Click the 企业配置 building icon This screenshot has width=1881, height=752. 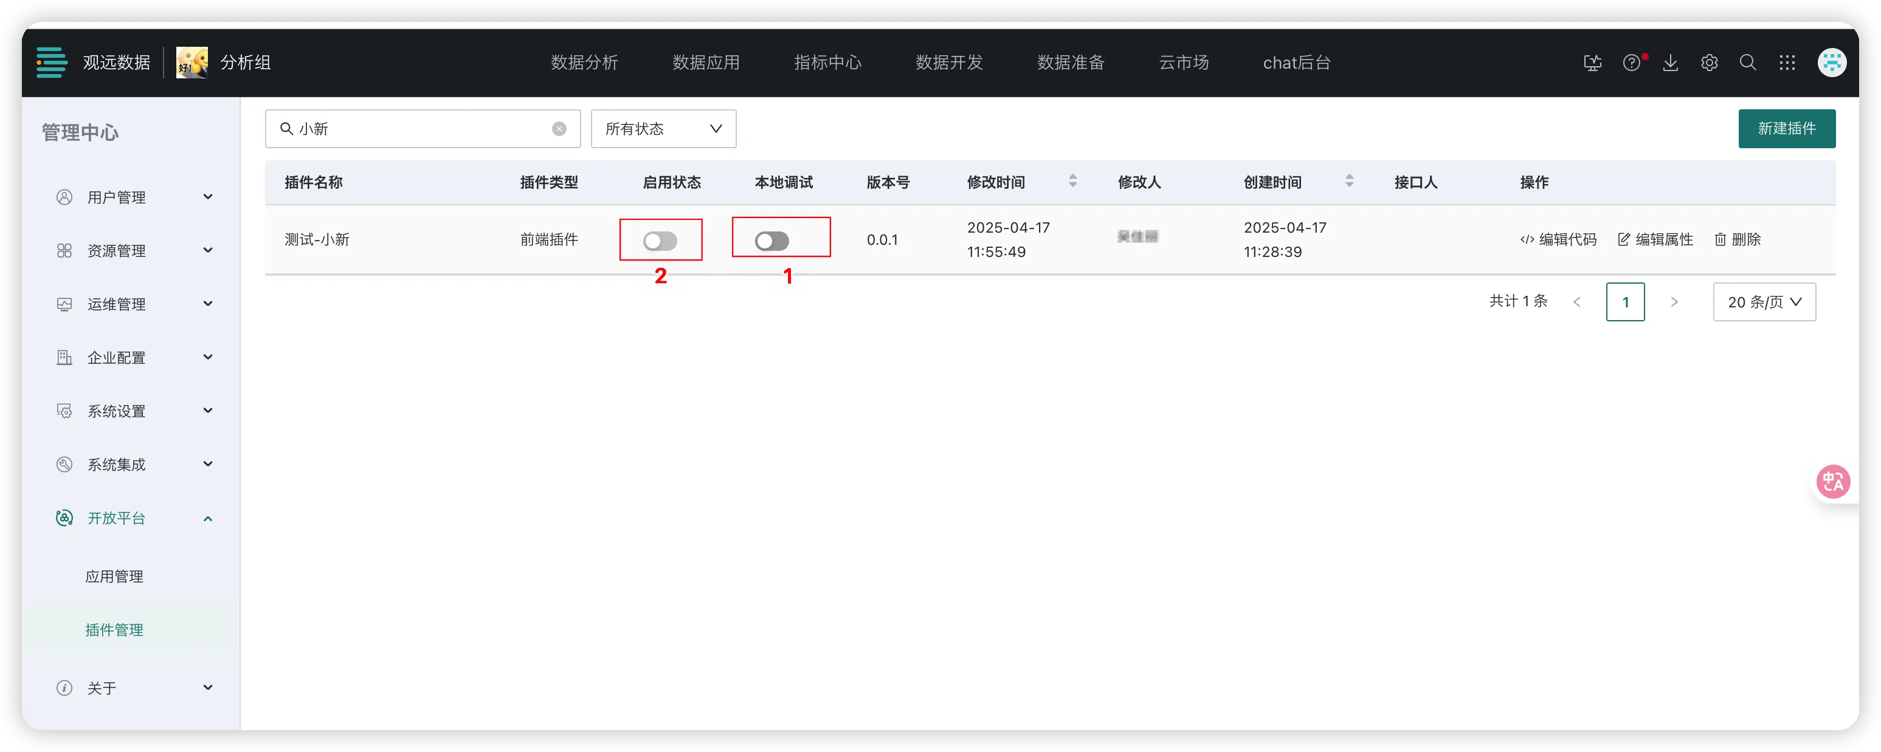click(x=64, y=357)
